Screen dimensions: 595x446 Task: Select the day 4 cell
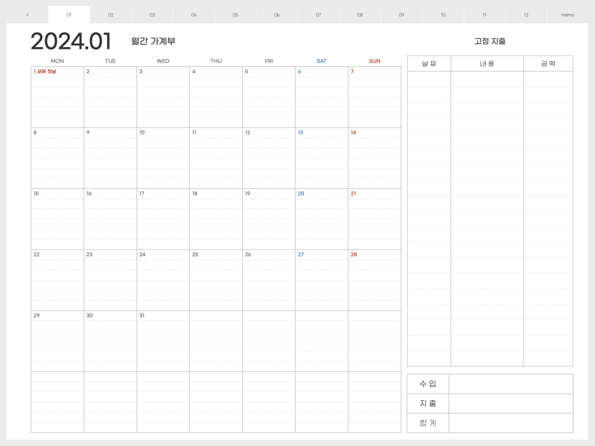[216, 97]
